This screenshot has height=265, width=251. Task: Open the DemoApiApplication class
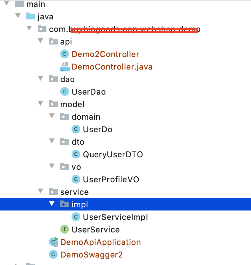100,242
